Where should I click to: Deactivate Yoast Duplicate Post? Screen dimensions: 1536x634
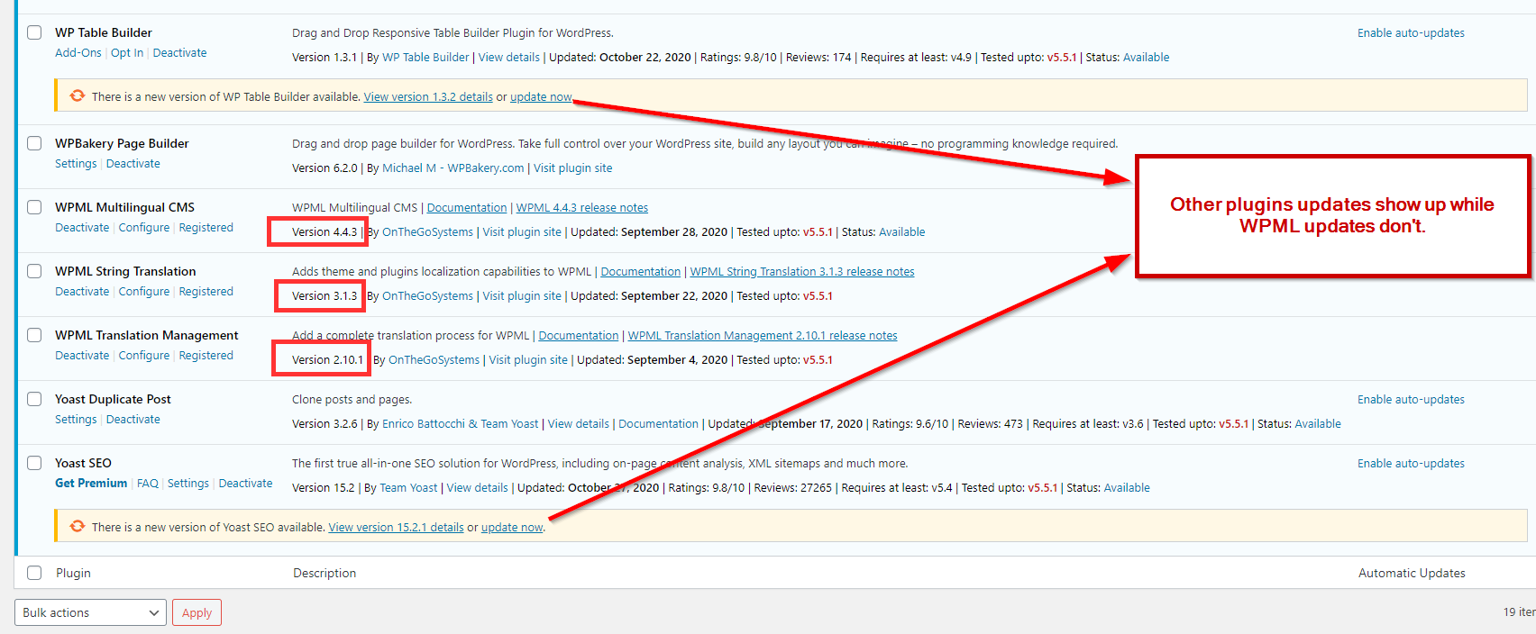(133, 420)
